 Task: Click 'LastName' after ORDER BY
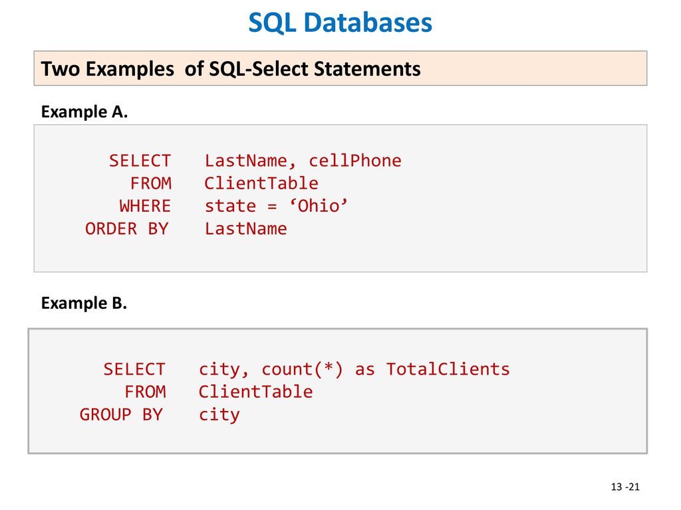[x=246, y=228]
